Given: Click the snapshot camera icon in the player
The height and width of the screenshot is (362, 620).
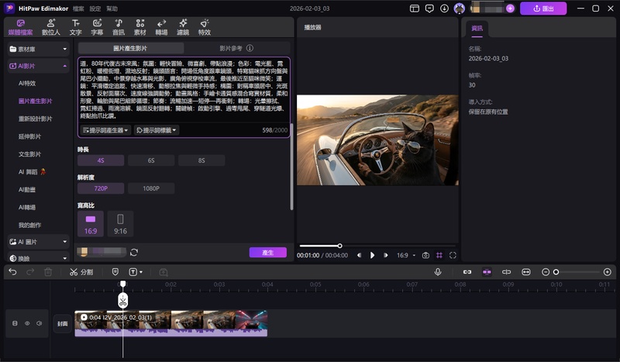Looking at the screenshot, I should (x=425, y=255).
